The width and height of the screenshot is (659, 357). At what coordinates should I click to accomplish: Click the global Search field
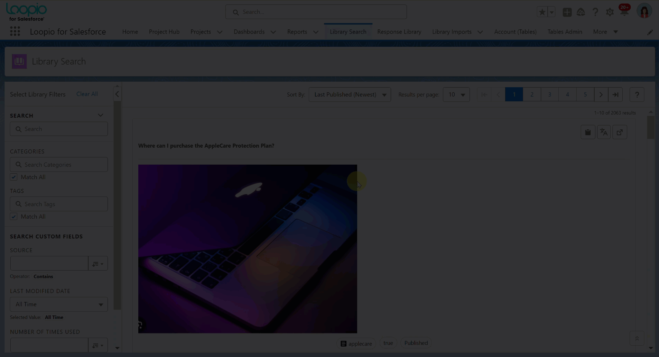pyautogui.click(x=316, y=12)
